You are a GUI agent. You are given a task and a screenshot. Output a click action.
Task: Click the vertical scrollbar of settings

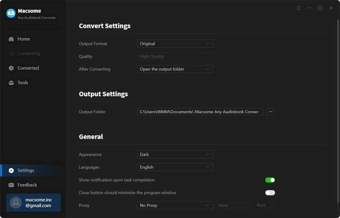[337, 112]
